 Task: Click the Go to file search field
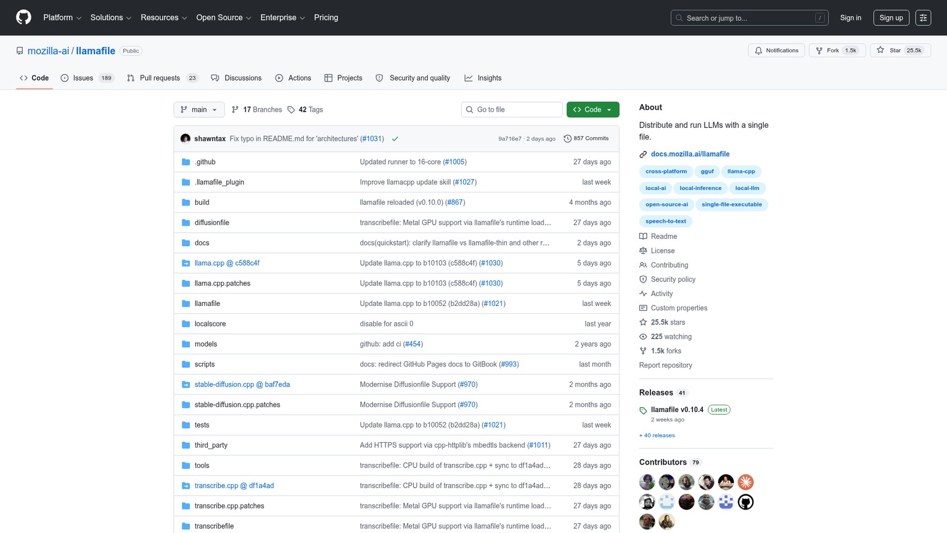pos(512,110)
